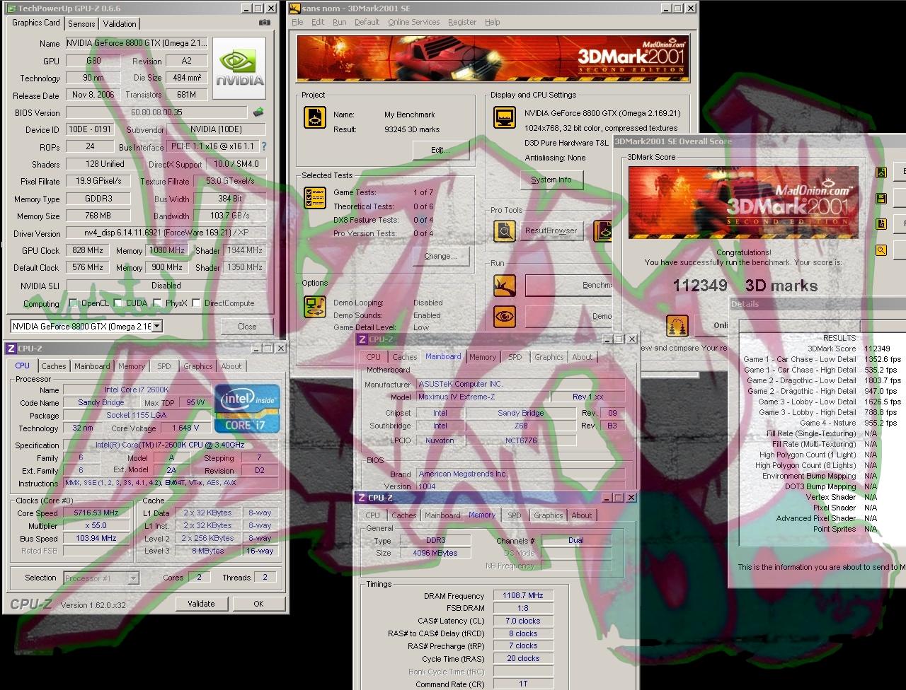The height and width of the screenshot is (690, 906).
Task: Click the Project icon in 3DMark2001
Action: point(315,117)
